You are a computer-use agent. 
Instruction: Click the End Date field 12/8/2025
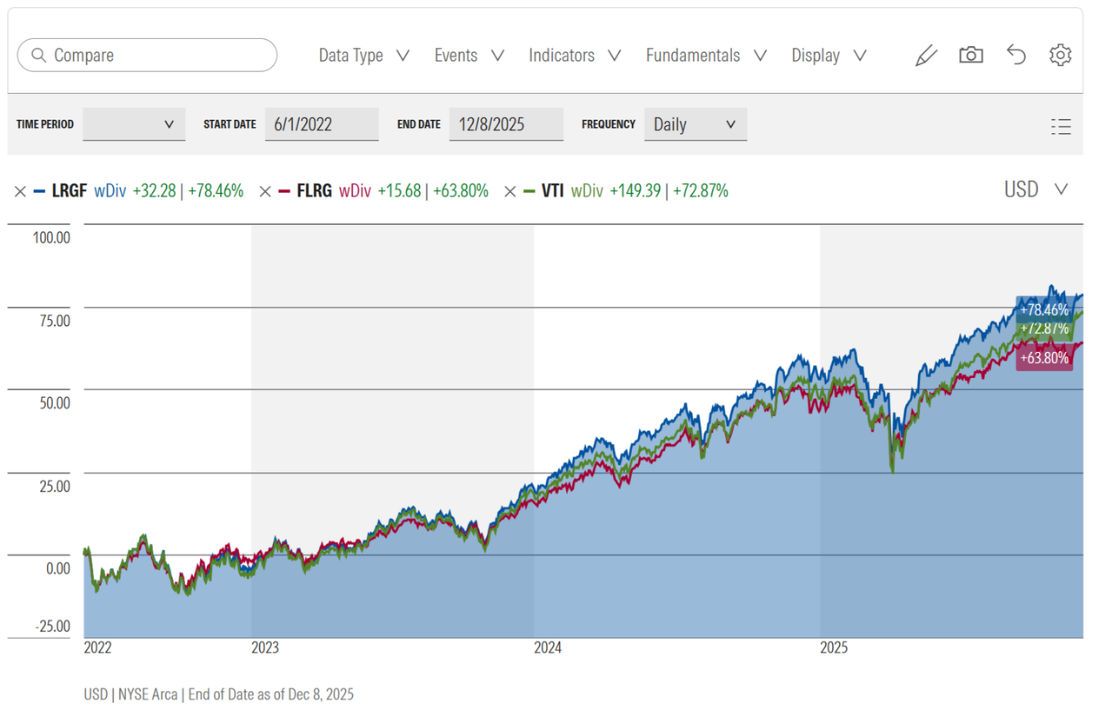point(506,124)
